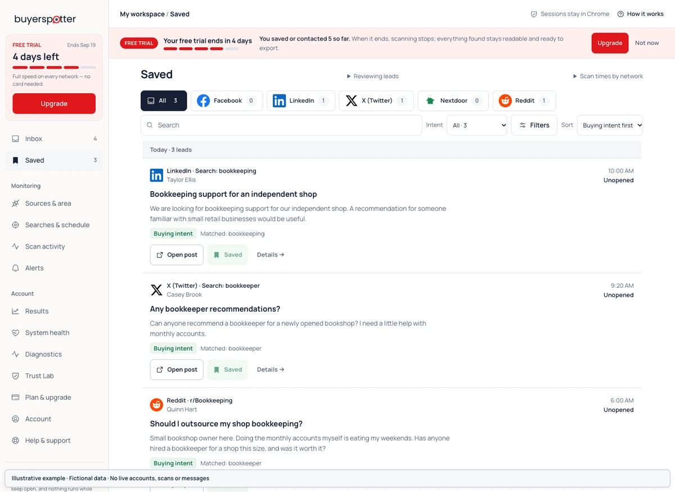Click the System health heart icon

[x=16, y=333]
